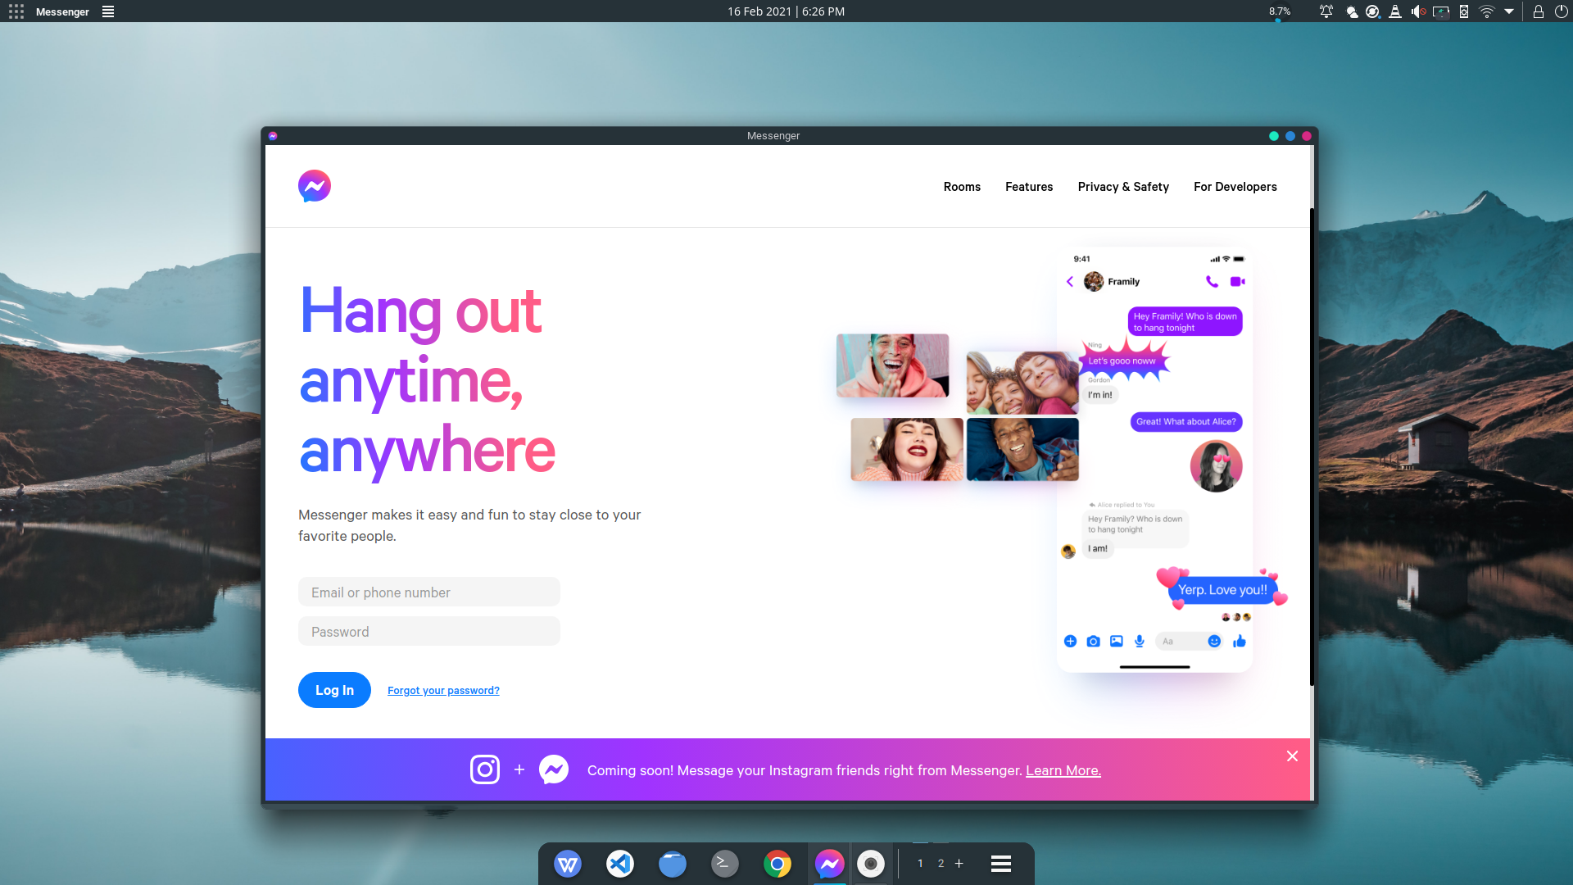Screen dimensions: 1573x885
Task: Toggle the muted volume icon
Action: [x=1418, y=11]
